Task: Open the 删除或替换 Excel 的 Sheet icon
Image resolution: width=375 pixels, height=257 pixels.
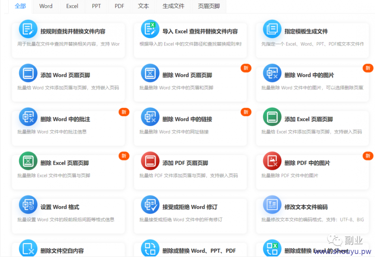Action: tap(272, 248)
